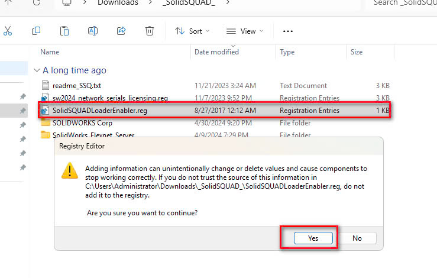Click date 11/21/2023 3:24 AM
Image resolution: width=437 pixels, height=278 pixels.
225,86
